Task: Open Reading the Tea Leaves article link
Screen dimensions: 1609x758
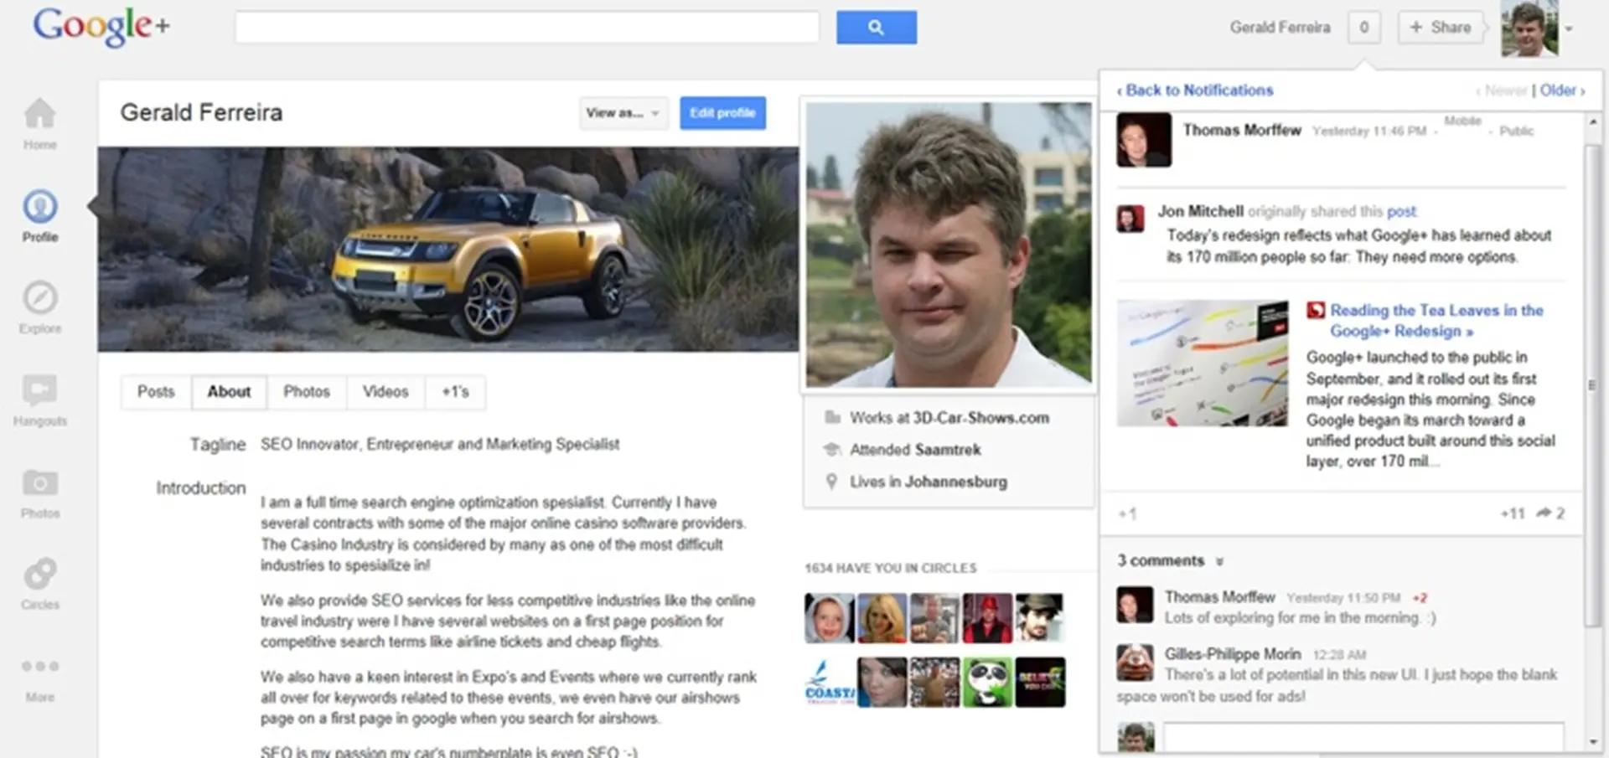Action: click(x=1436, y=320)
